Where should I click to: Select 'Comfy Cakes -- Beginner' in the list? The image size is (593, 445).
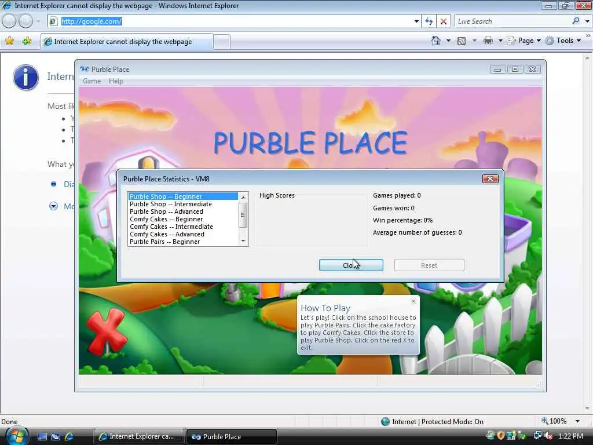(x=183, y=219)
